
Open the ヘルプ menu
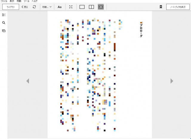[34, 1]
